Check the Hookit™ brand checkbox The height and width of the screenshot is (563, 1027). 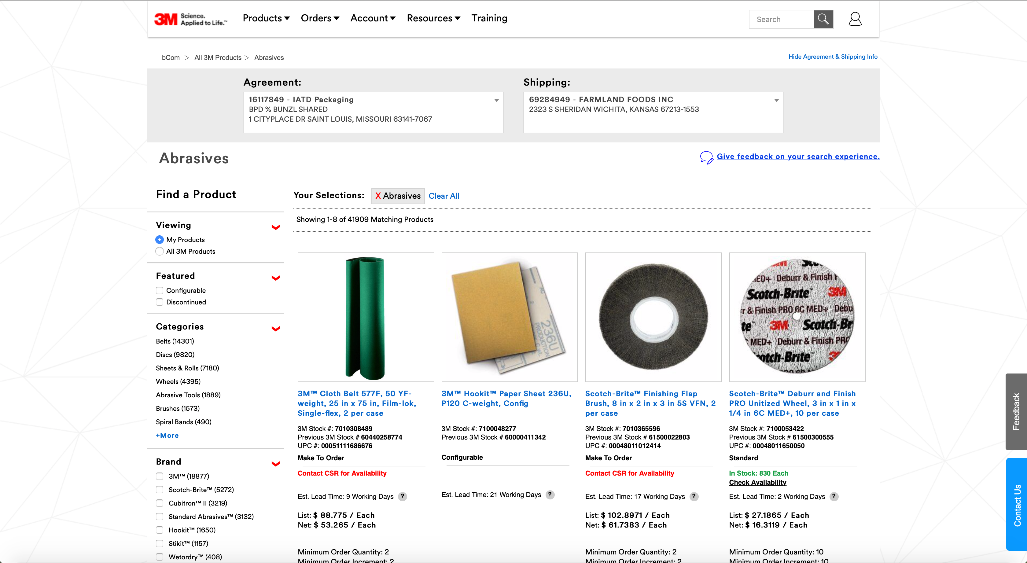[160, 530]
